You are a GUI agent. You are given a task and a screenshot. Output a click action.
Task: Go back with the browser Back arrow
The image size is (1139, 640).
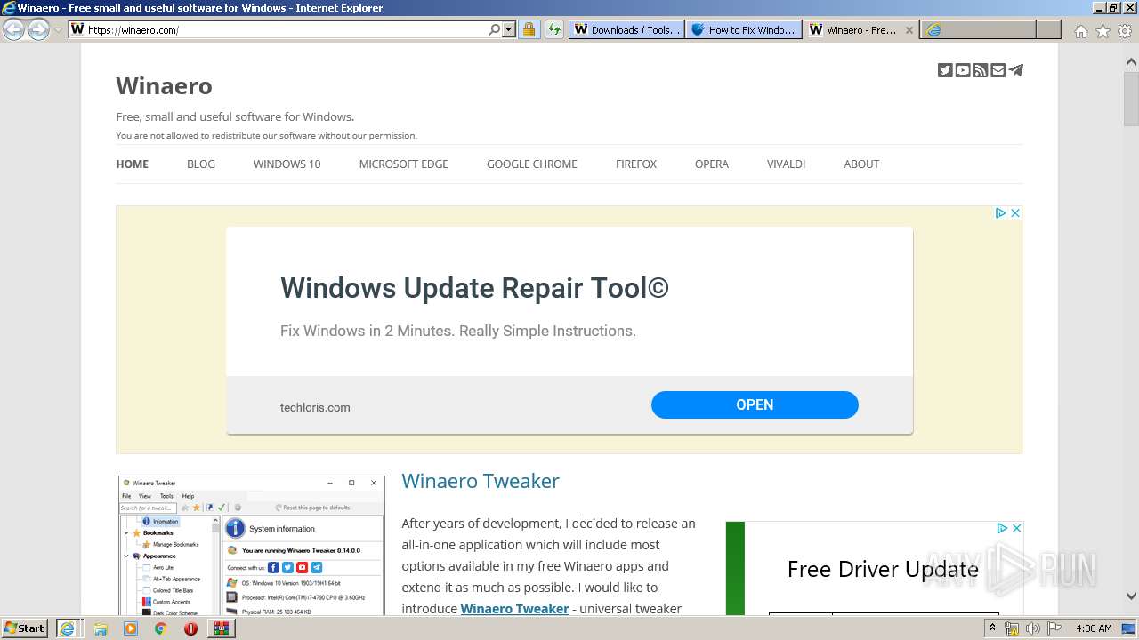point(14,29)
